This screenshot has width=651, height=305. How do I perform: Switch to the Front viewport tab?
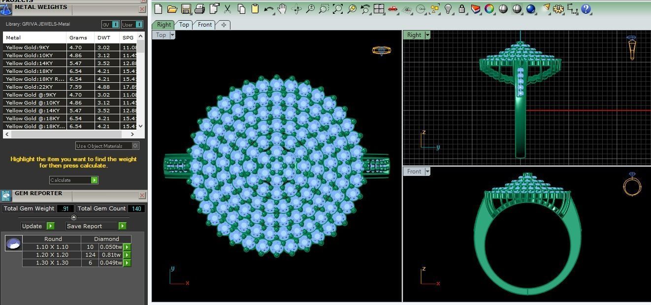[x=205, y=25]
